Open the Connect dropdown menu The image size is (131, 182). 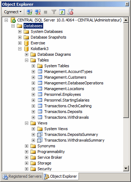point(12,12)
